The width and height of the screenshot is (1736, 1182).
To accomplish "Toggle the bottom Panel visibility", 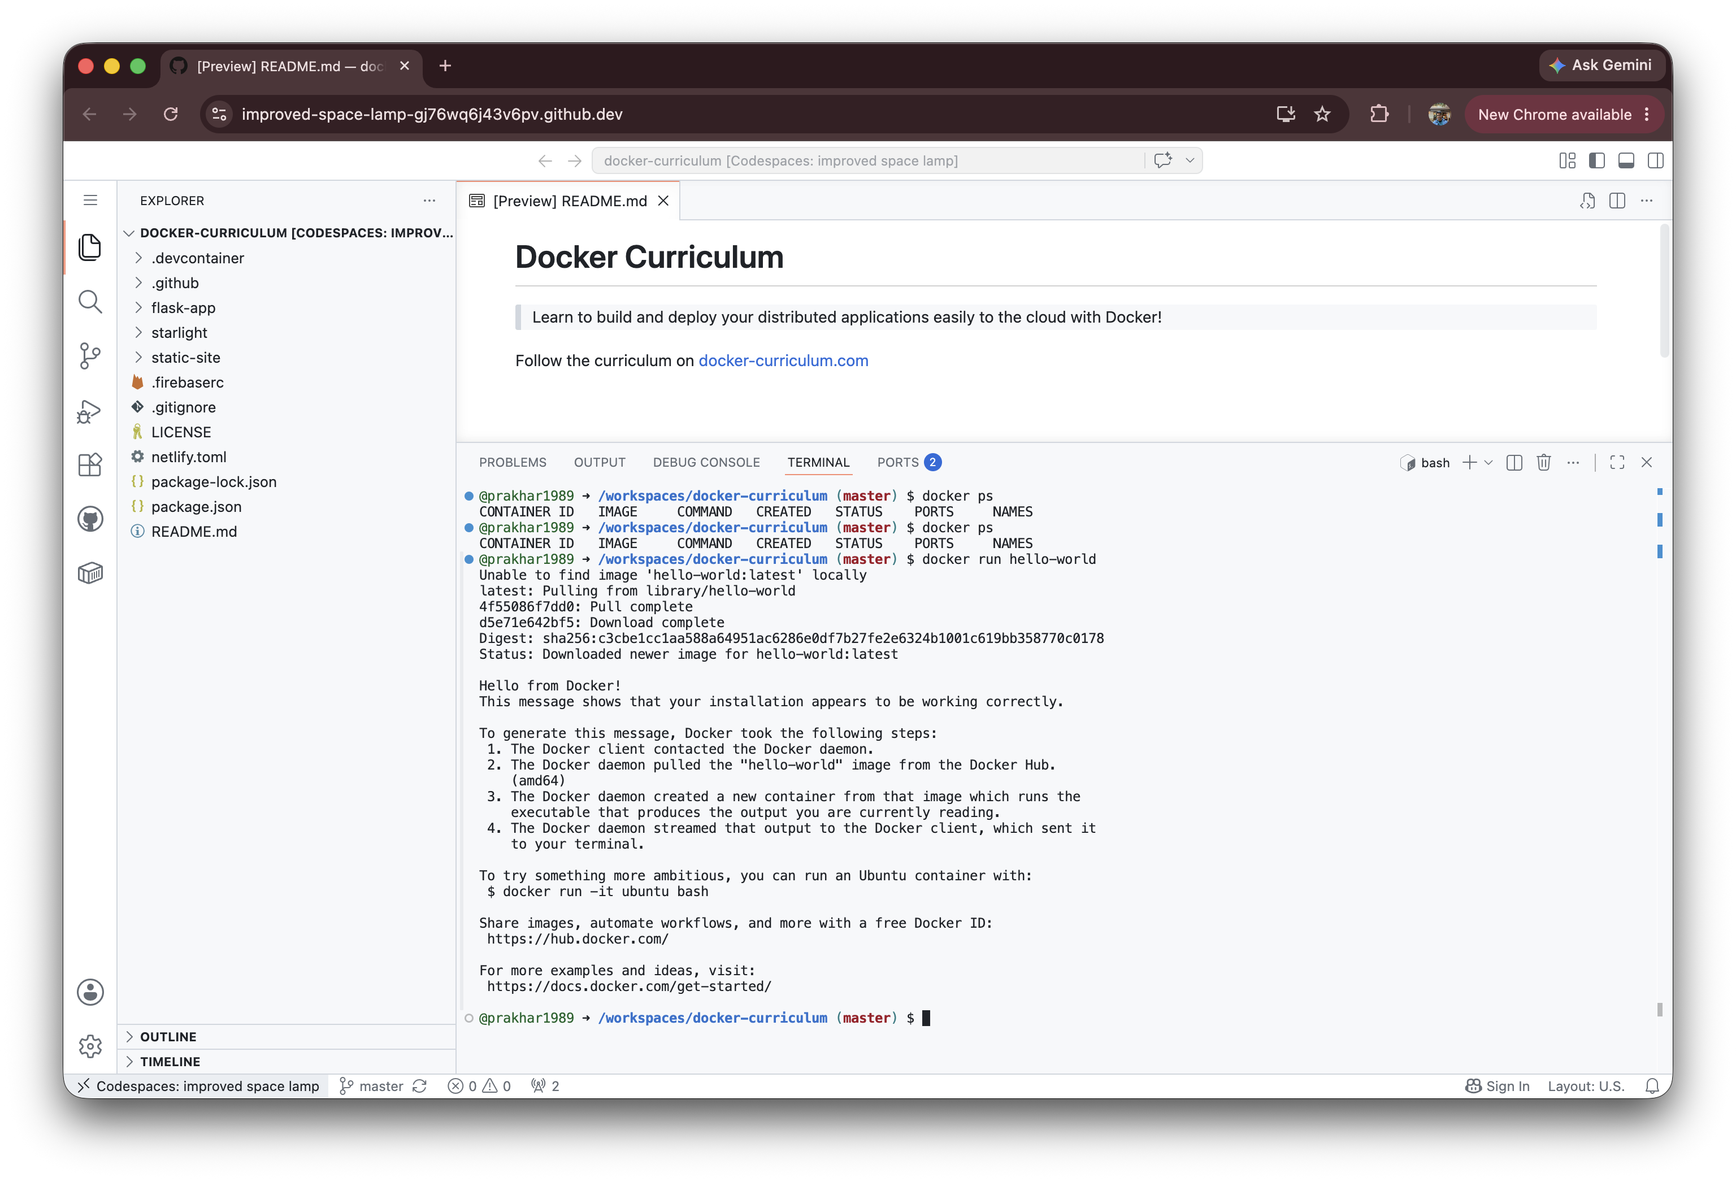I will click(x=1626, y=160).
